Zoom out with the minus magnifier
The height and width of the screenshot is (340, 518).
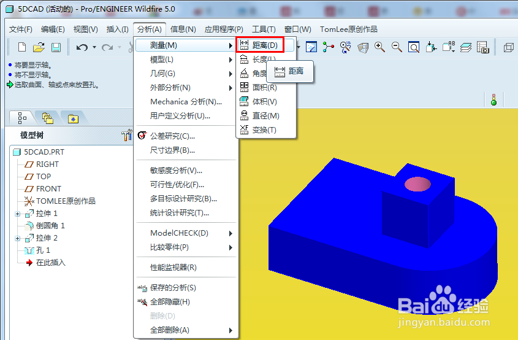[x=397, y=47]
